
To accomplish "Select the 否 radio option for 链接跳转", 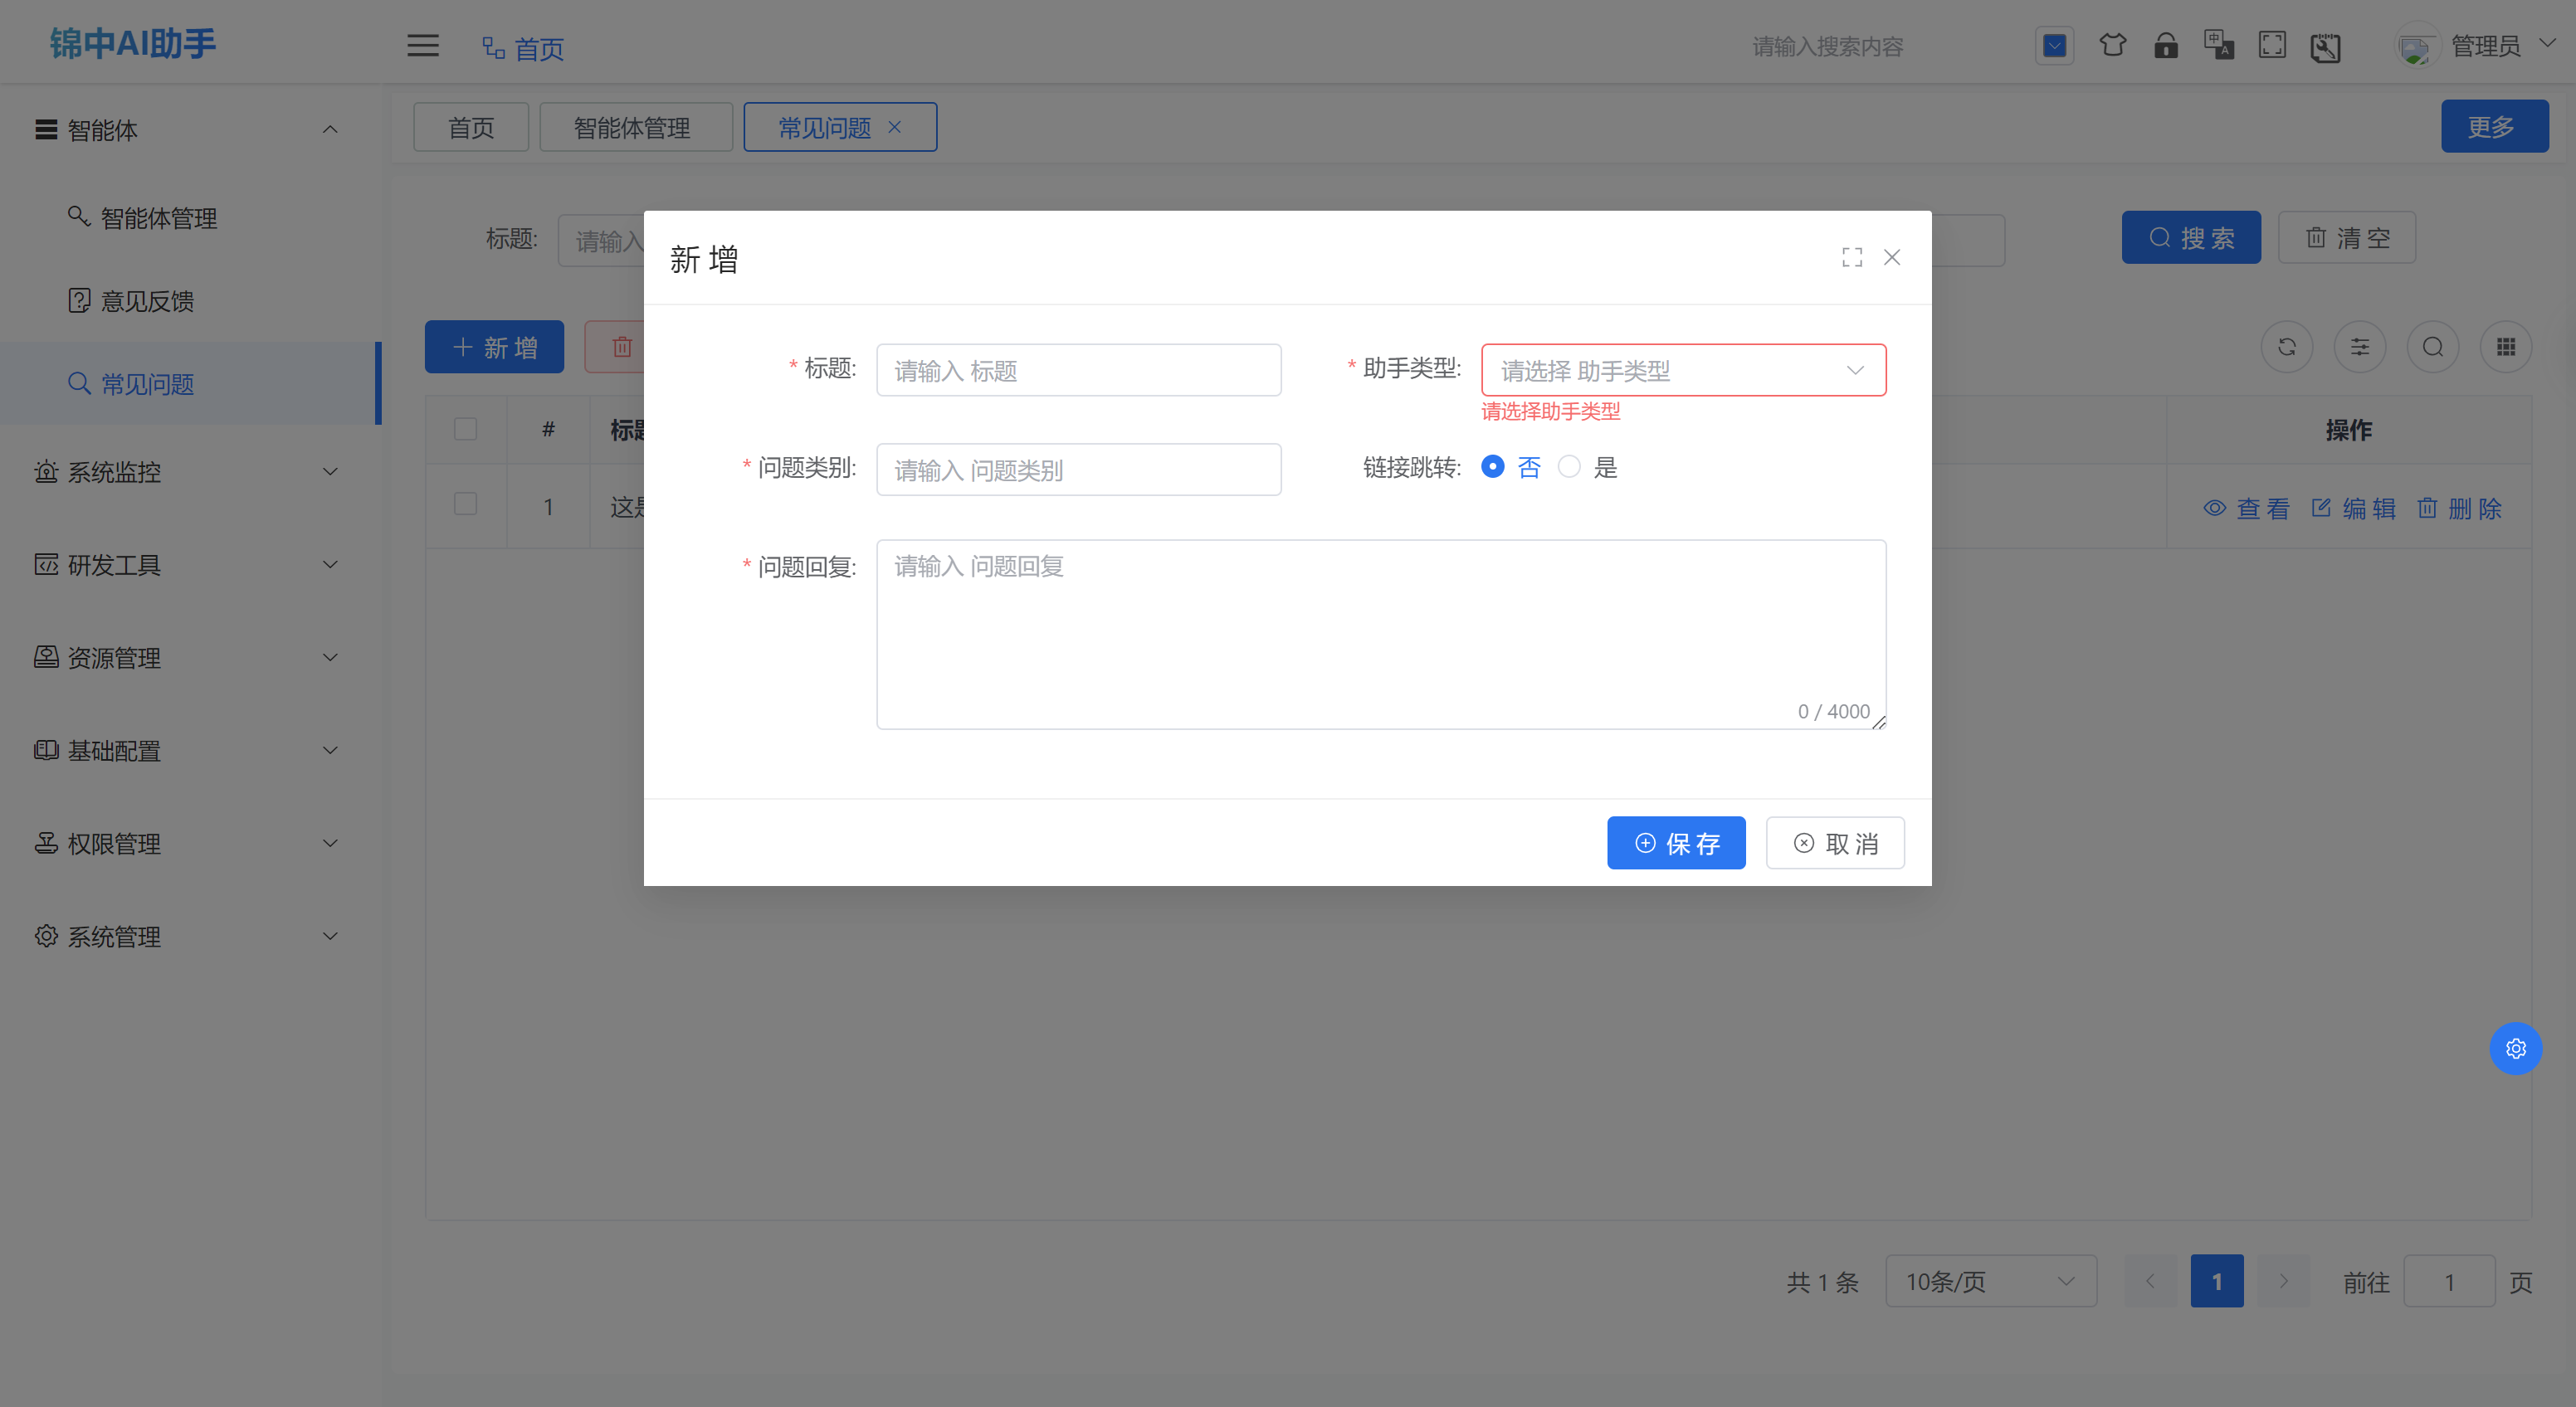I will (x=1492, y=467).
